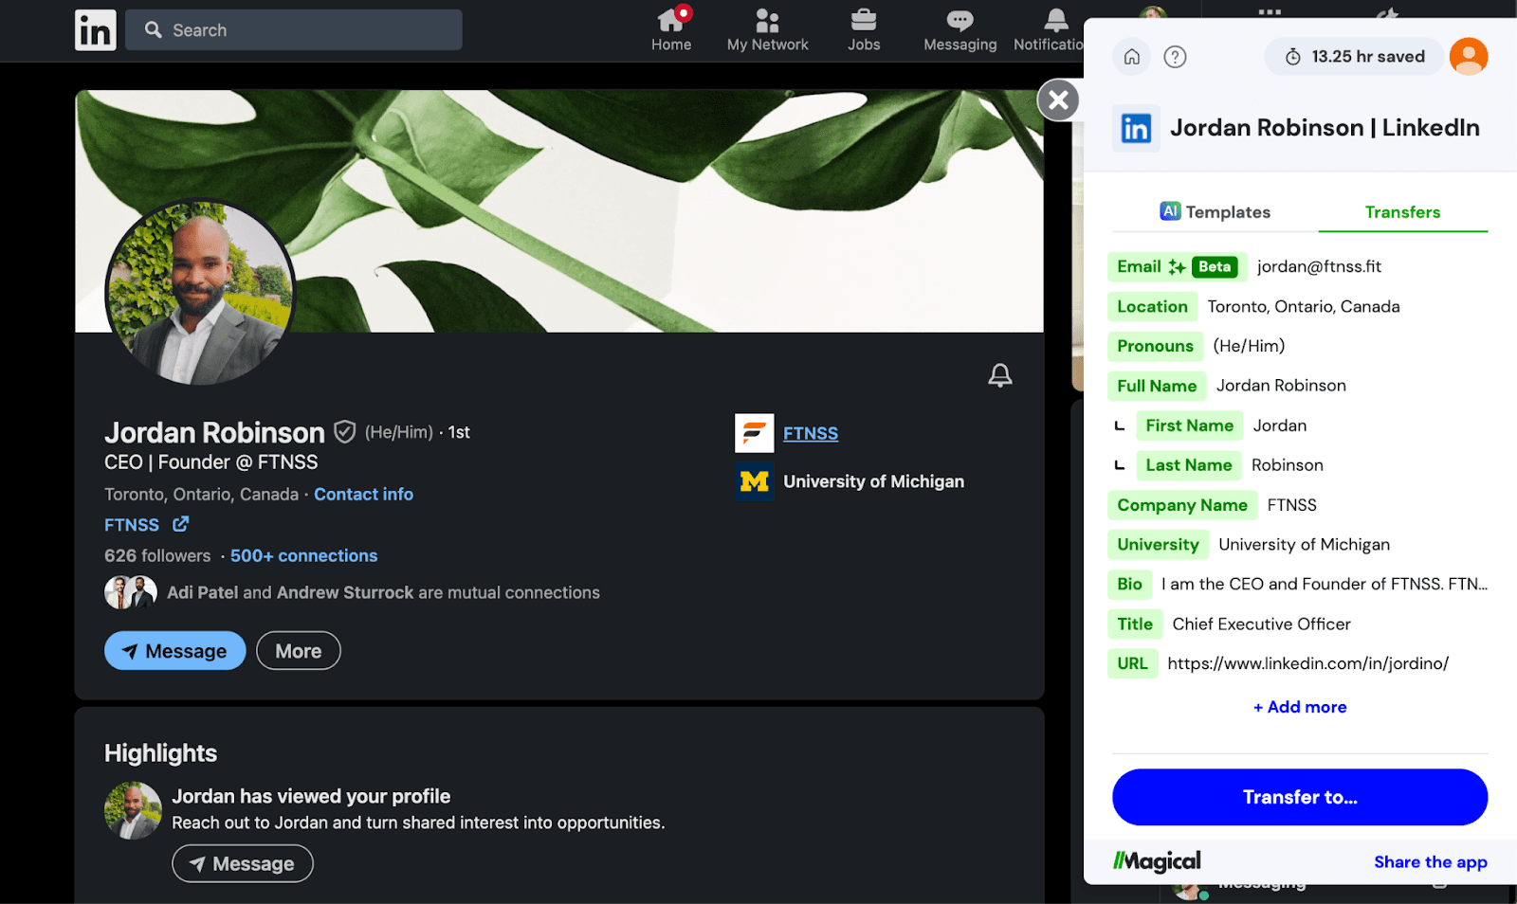The image size is (1517, 904).
Task: Click the linkedin.com/in/jordino URL value
Action: [x=1308, y=664]
